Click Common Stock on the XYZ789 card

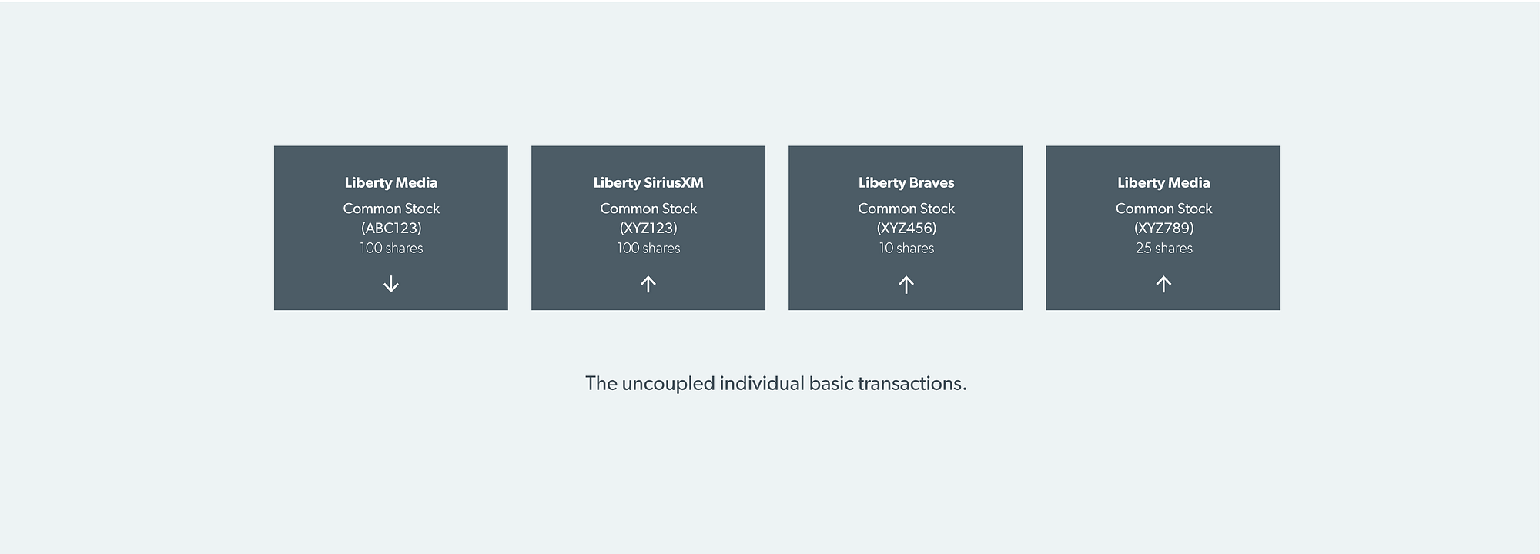click(1163, 209)
